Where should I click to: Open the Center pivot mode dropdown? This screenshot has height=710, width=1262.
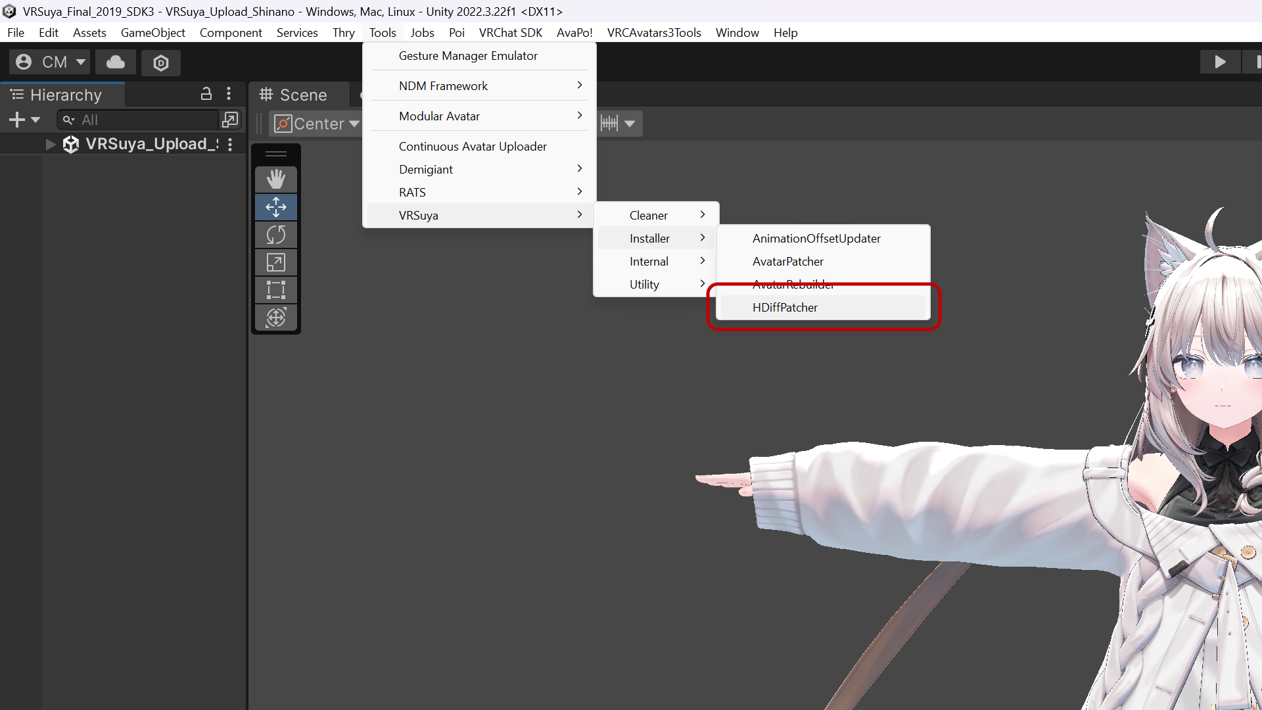coord(315,124)
